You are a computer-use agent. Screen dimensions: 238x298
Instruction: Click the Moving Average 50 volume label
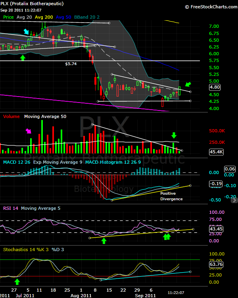45,116
